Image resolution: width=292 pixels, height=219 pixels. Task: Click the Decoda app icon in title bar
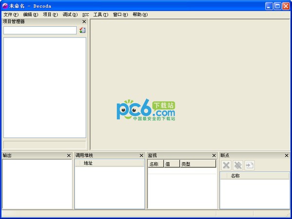point(5,6)
